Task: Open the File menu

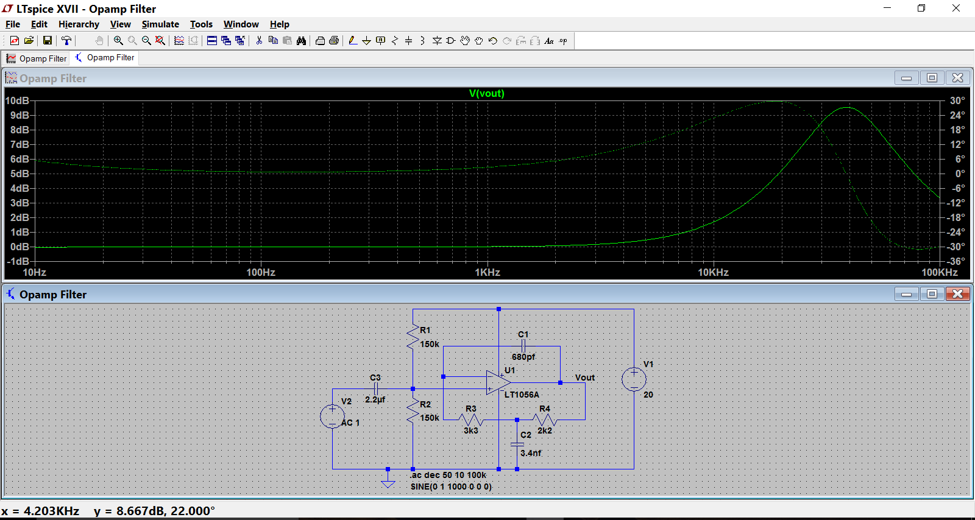Action: pyautogui.click(x=13, y=24)
